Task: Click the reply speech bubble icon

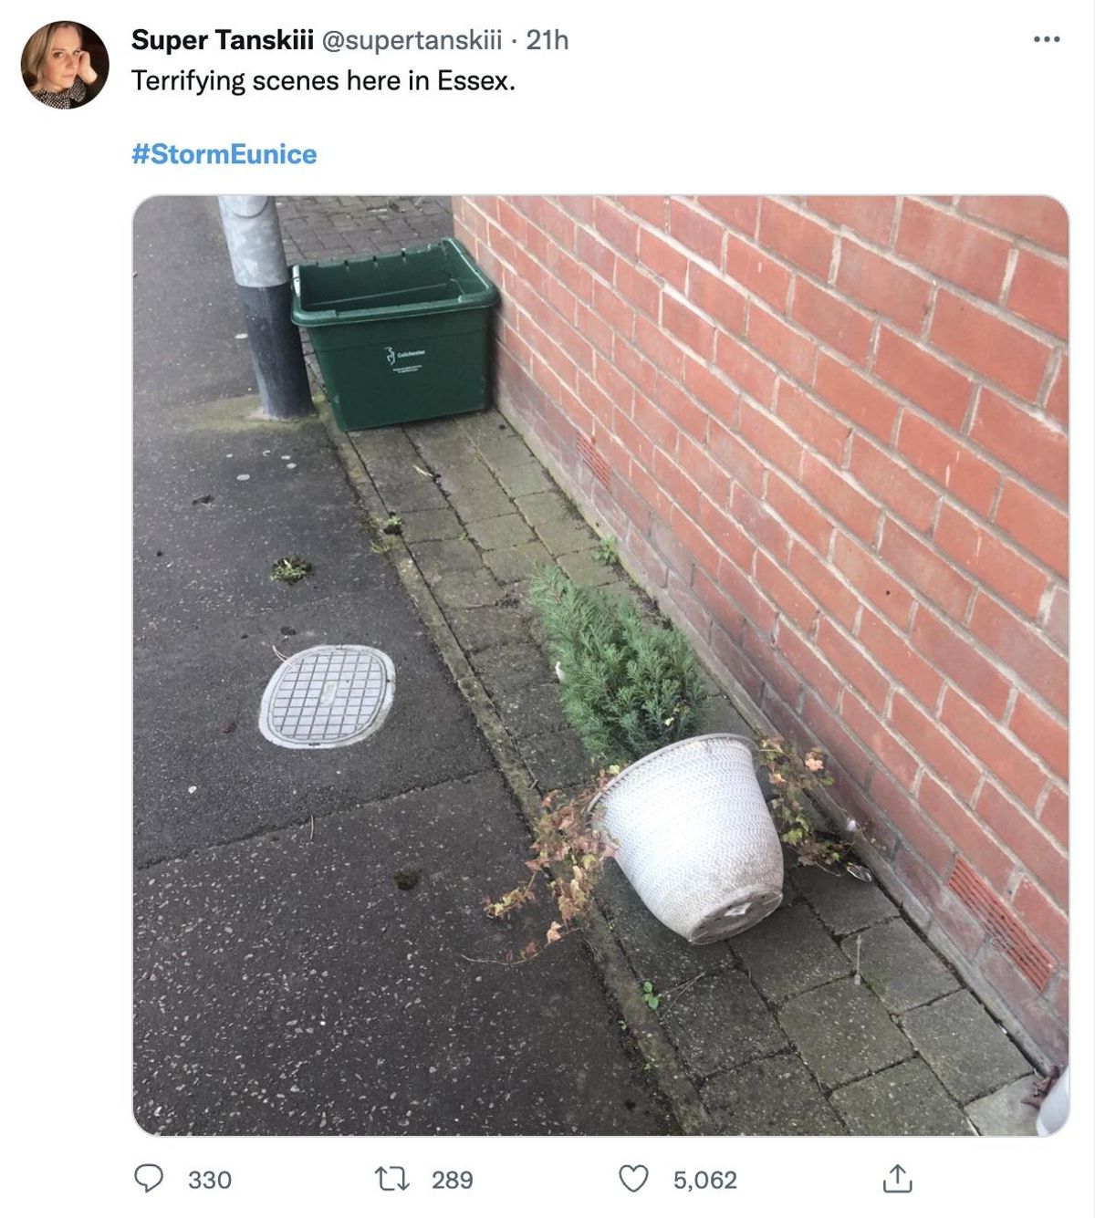Action: [x=149, y=1179]
